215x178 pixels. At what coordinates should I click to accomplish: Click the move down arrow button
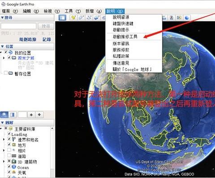pos(39,114)
